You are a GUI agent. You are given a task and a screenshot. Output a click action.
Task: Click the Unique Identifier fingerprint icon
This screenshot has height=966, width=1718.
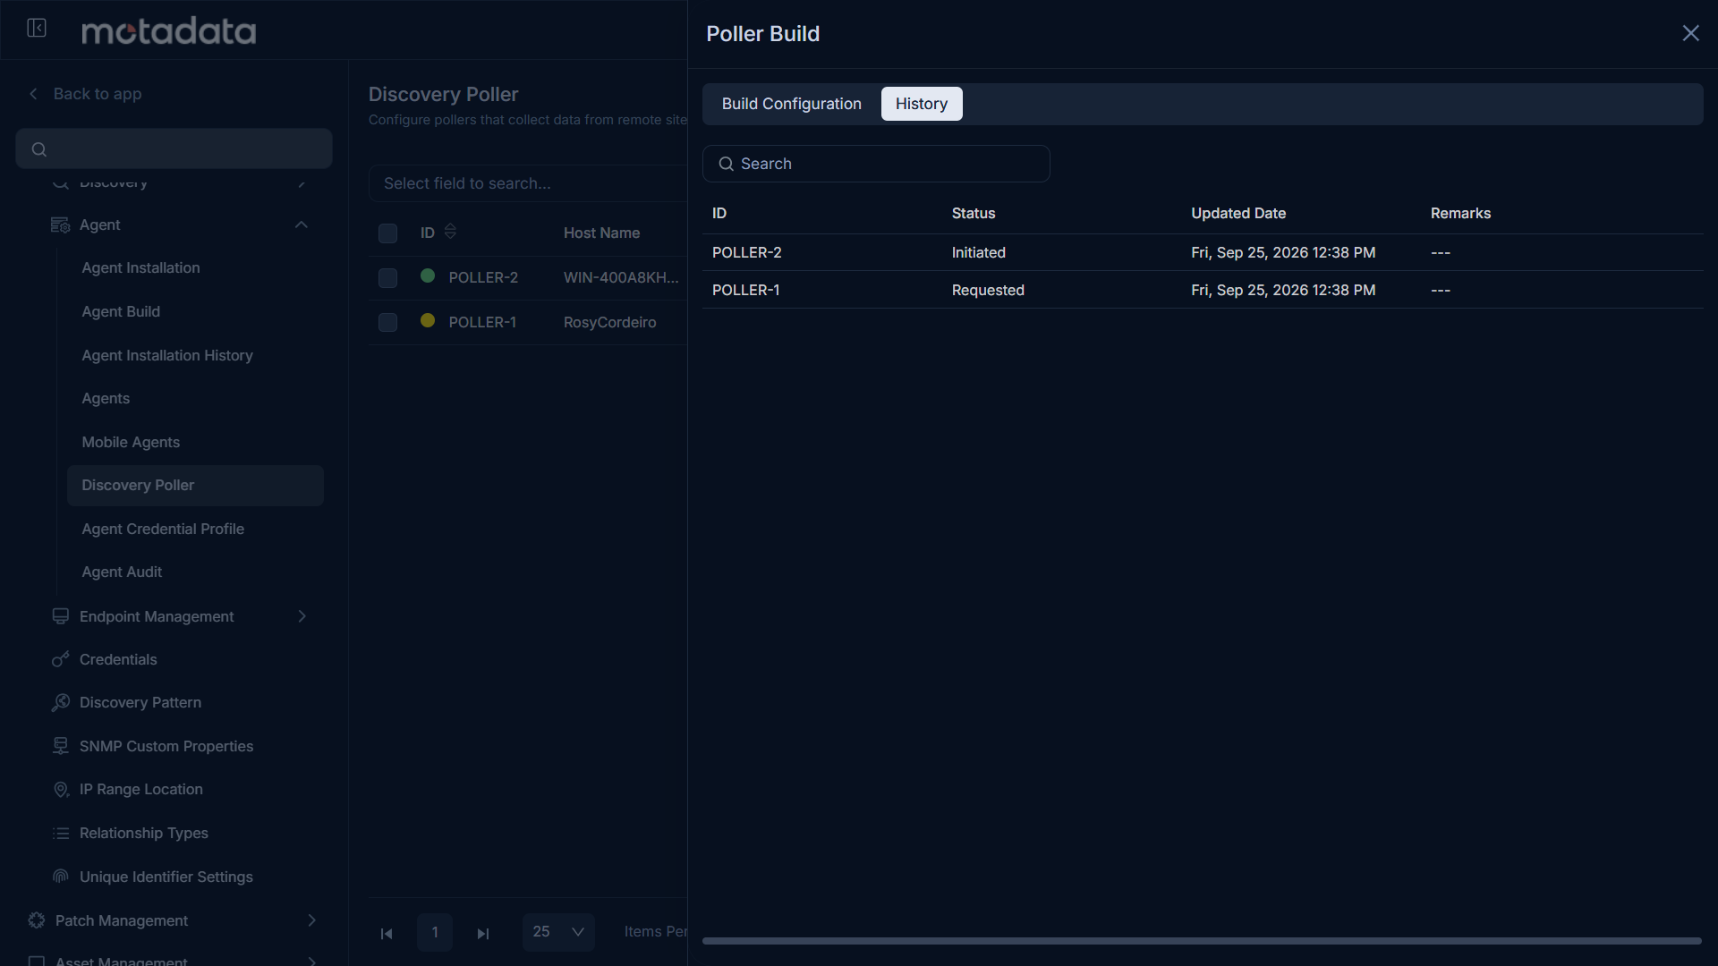60,877
